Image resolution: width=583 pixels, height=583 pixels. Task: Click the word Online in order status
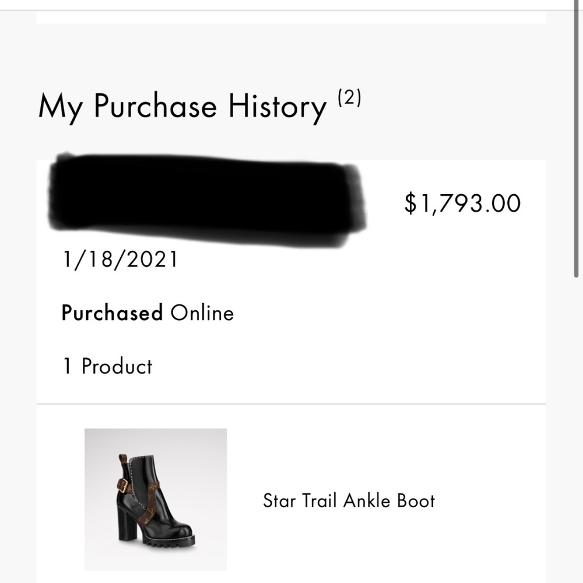point(202,313)
